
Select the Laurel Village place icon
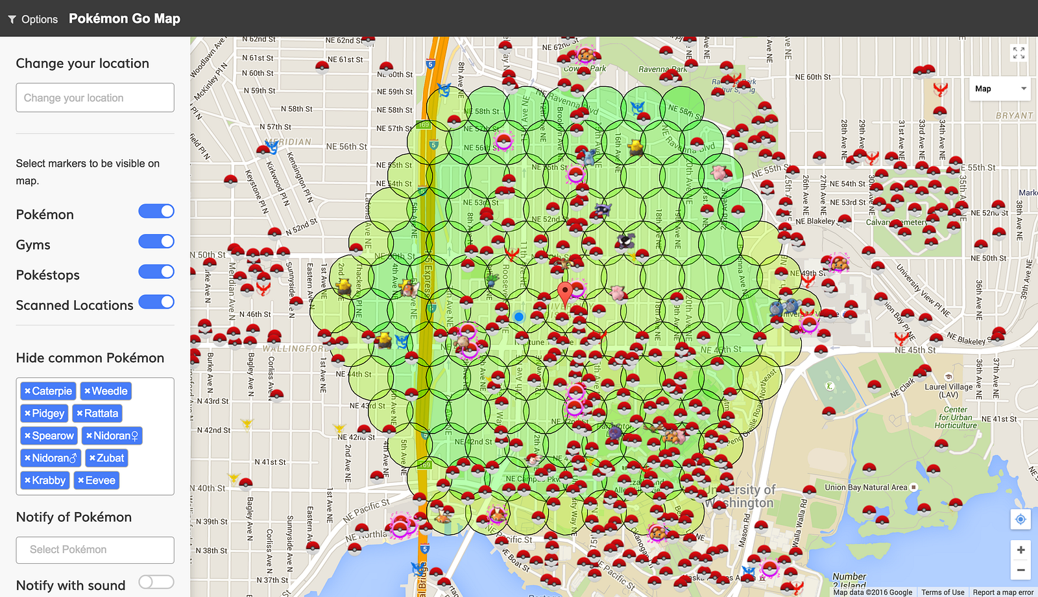pos(948,377)
